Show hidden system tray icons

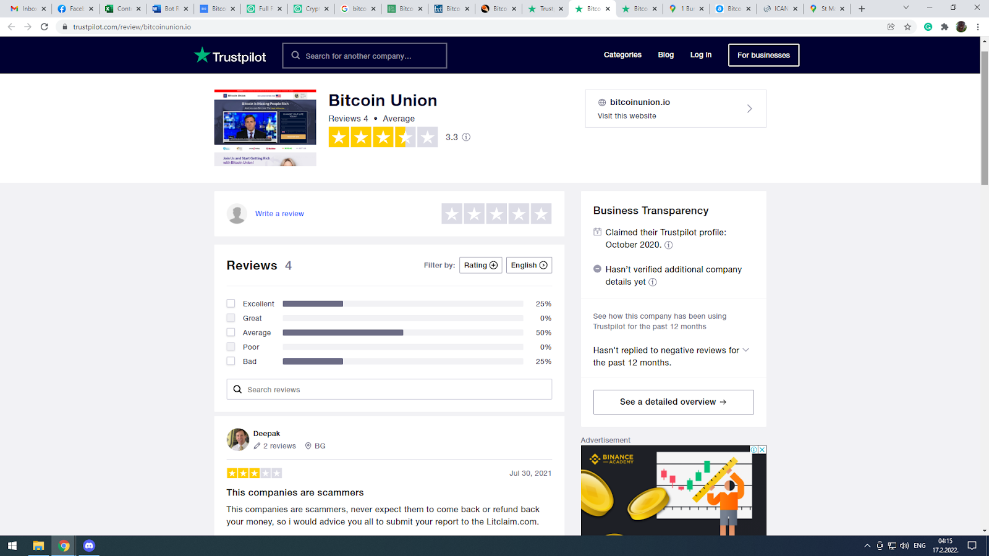tap(867, 545)
